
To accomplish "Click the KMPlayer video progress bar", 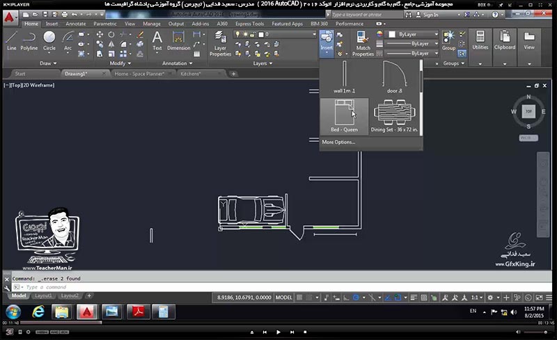I will click(x=278, y=323).
